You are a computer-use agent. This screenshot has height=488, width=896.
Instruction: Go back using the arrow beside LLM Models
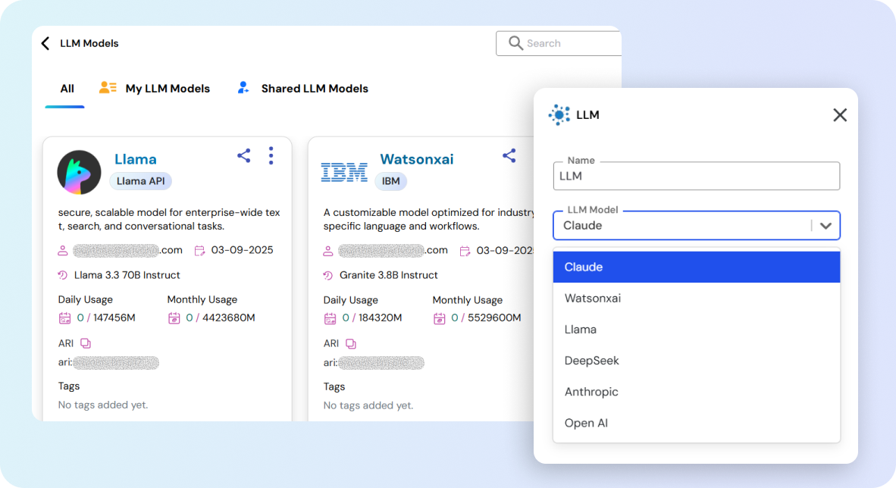(45, 43)
